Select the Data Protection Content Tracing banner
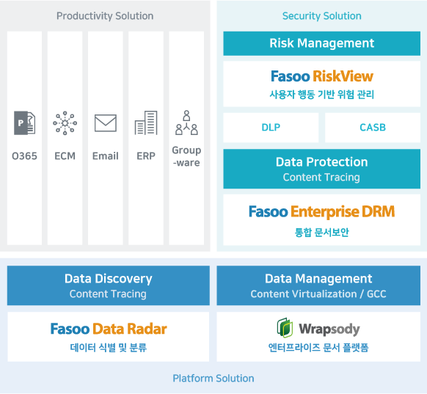Viewport: 427px width, 394px height. tap(321, 169)
